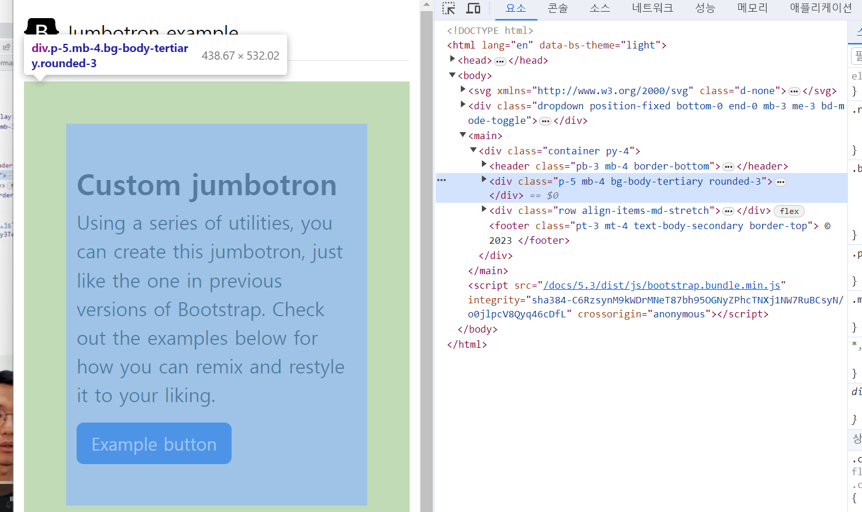The height and width of the screenshot is (512, 862).
Task: Open the 메모리 tab
Action: pyautogui.click(x=753, y=8)
